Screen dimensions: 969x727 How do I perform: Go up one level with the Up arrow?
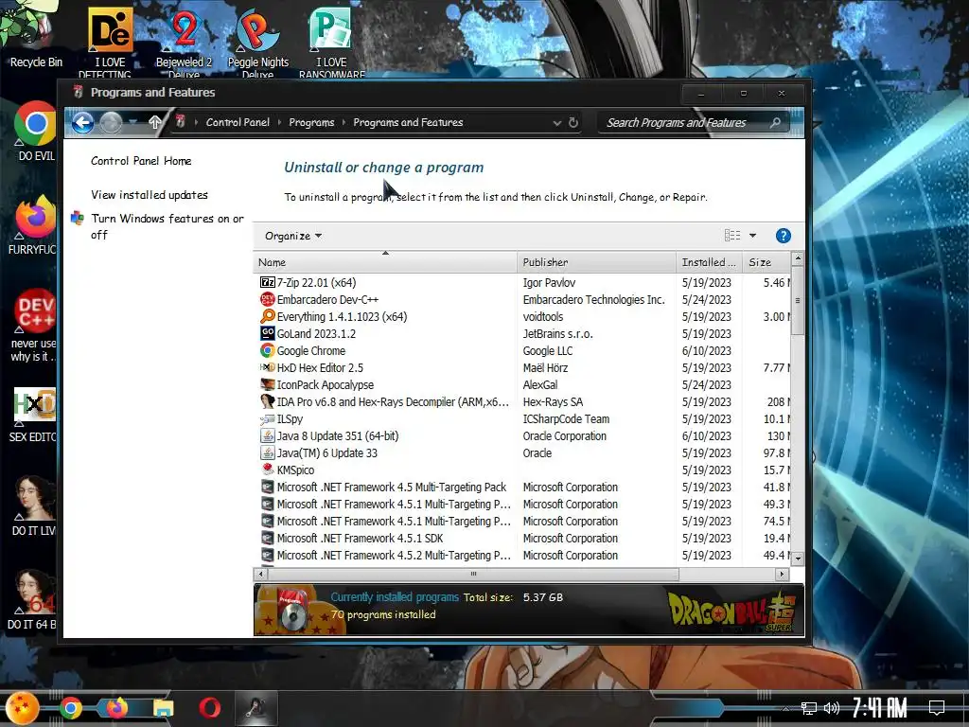[155, 122]
